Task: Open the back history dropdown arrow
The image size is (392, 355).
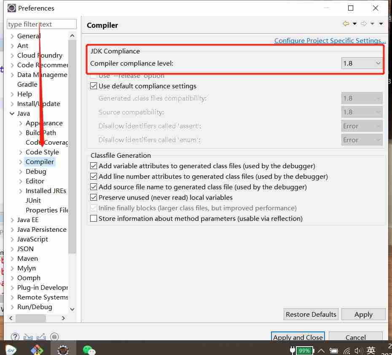Action: point(354,24)
